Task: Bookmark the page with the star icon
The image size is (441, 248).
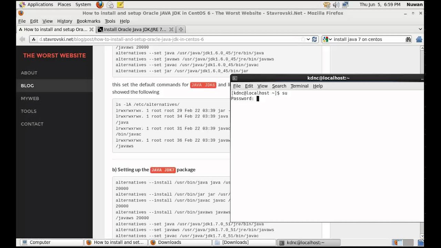Action: tap(303, 39)
